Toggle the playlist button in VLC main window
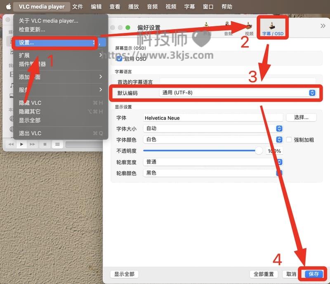 57,144
